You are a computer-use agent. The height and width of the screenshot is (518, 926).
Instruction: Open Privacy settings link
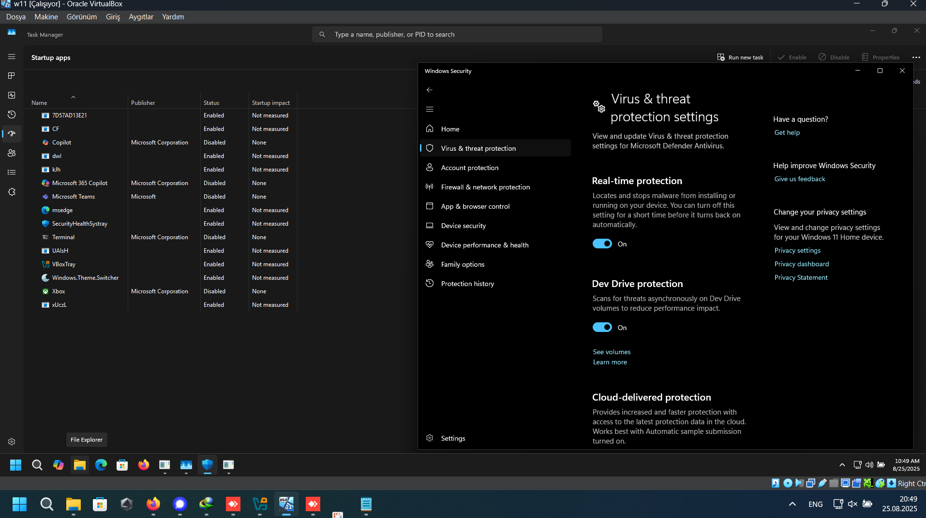[797, 250]
